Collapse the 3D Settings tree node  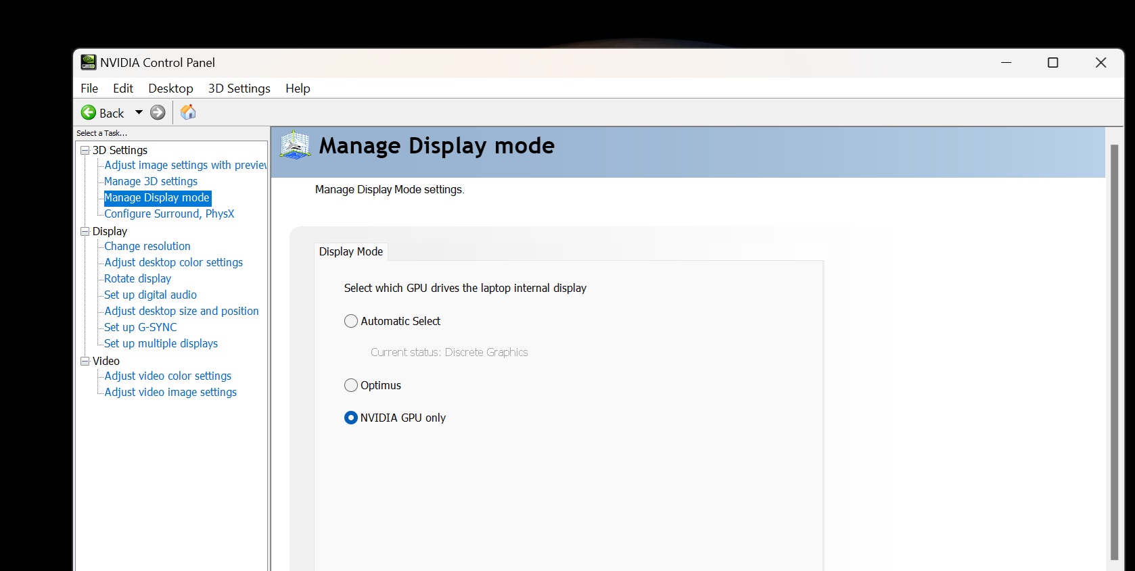(x=85, y=150)
